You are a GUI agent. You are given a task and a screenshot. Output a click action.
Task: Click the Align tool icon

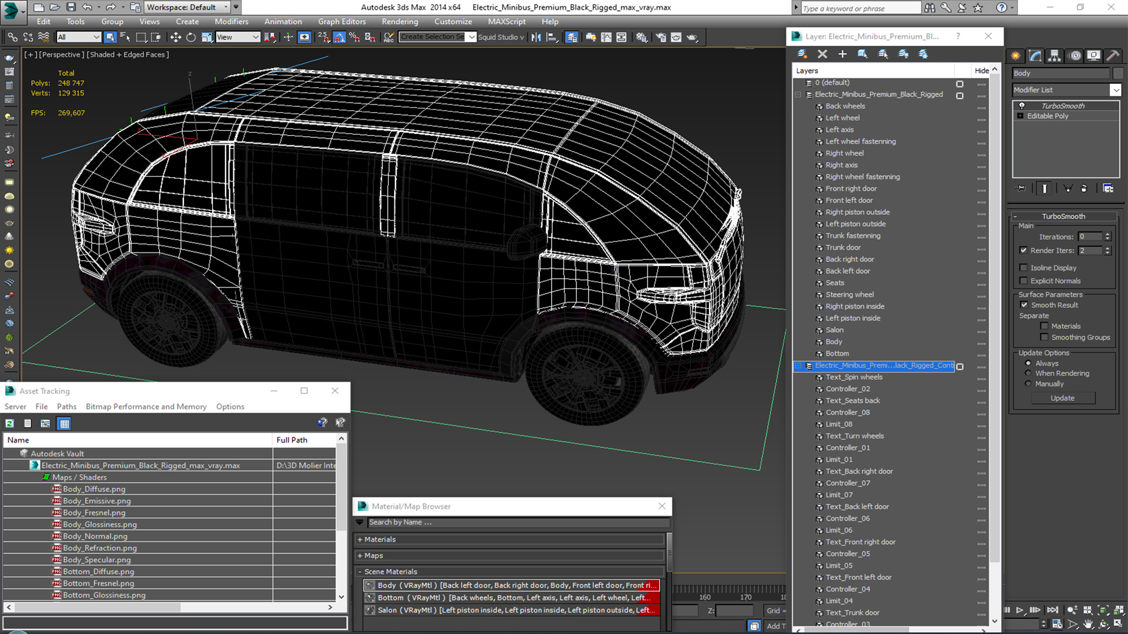552,37
